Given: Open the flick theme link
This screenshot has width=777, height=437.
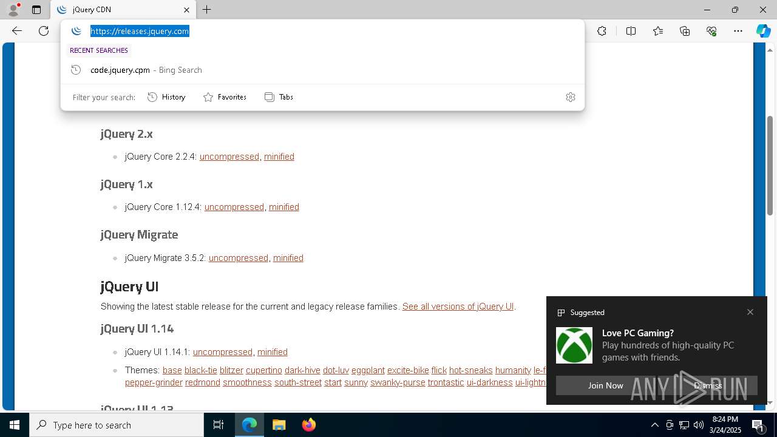Looking at the screenshot, I should 439,370.
